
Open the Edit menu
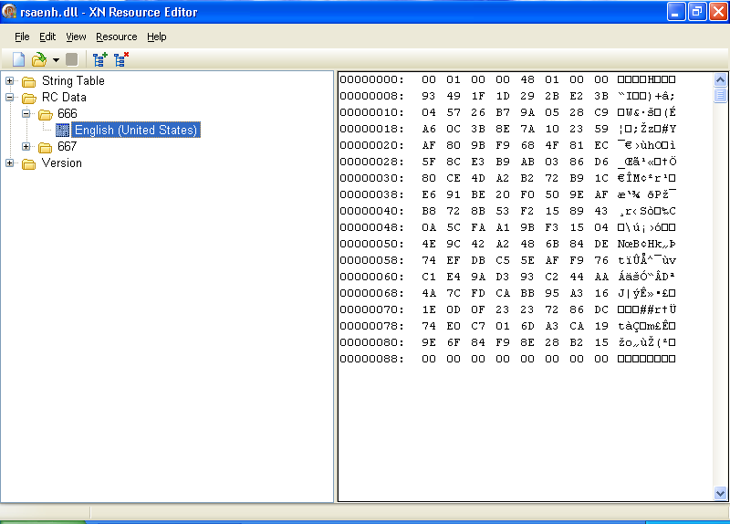(x=47, y=37)
